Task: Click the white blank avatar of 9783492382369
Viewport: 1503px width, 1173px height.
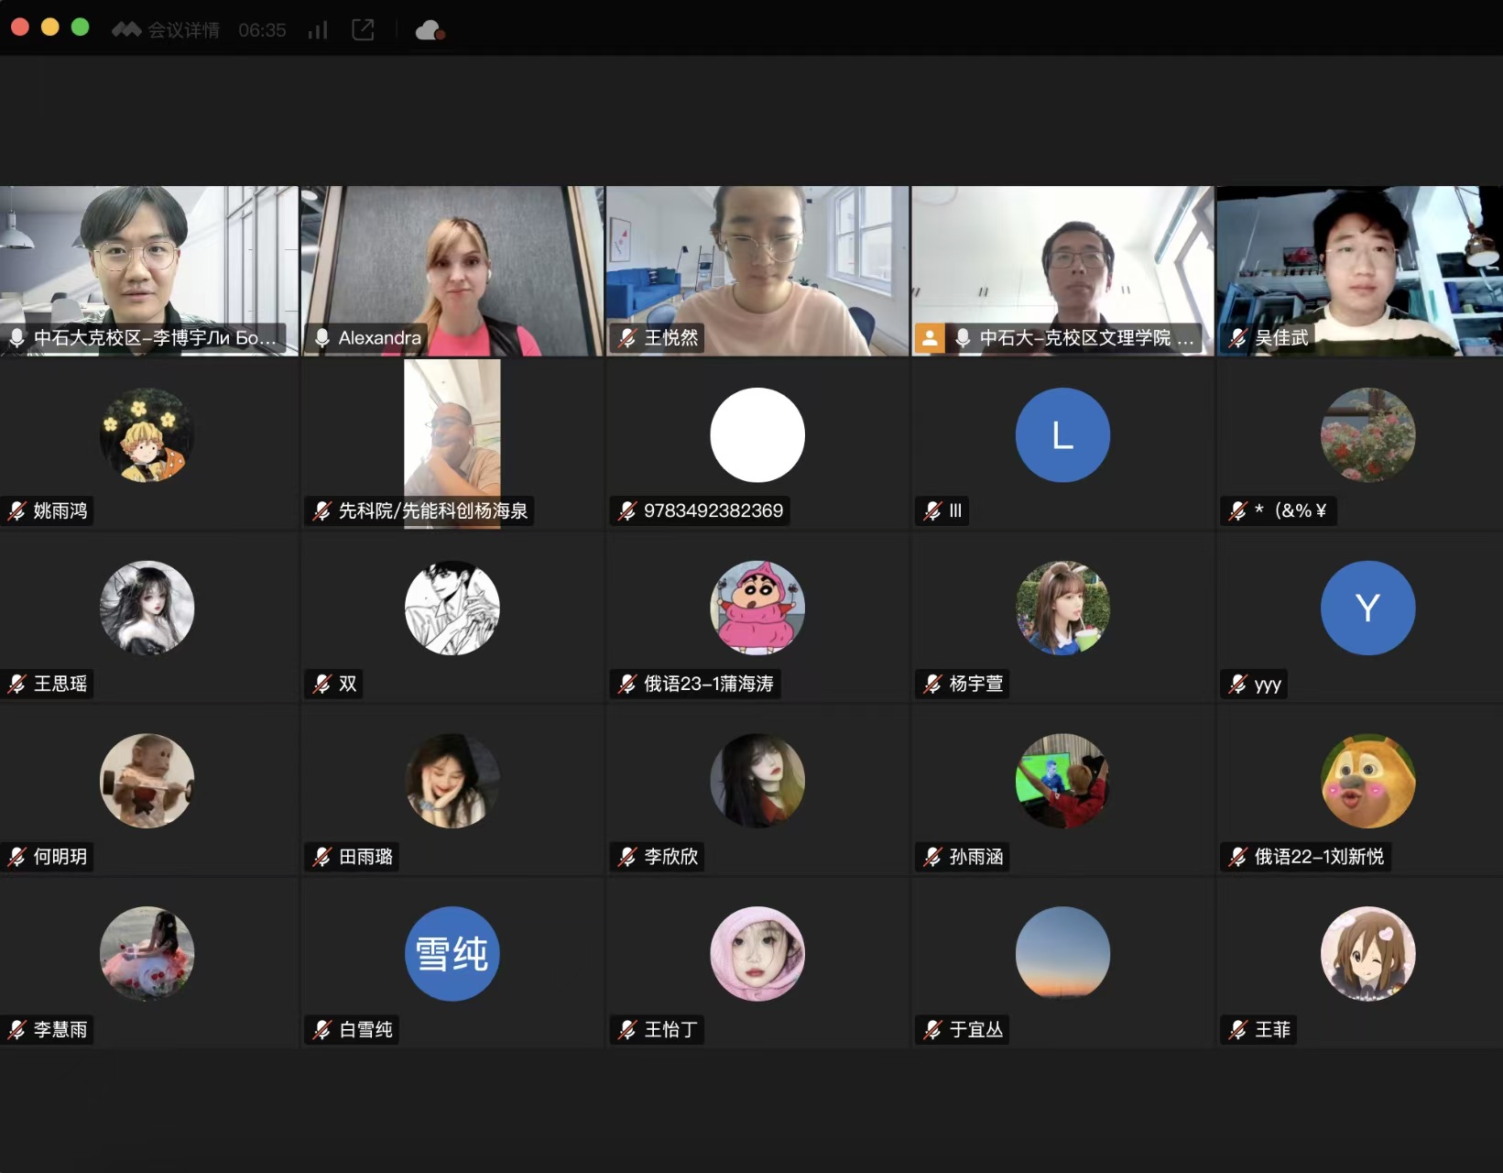Action: (x=757, y=435)
